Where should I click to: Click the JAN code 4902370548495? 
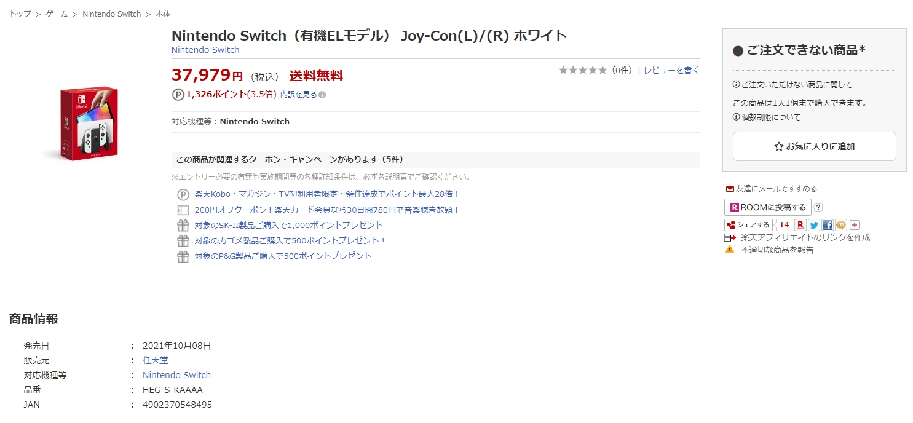coord(177,405)
